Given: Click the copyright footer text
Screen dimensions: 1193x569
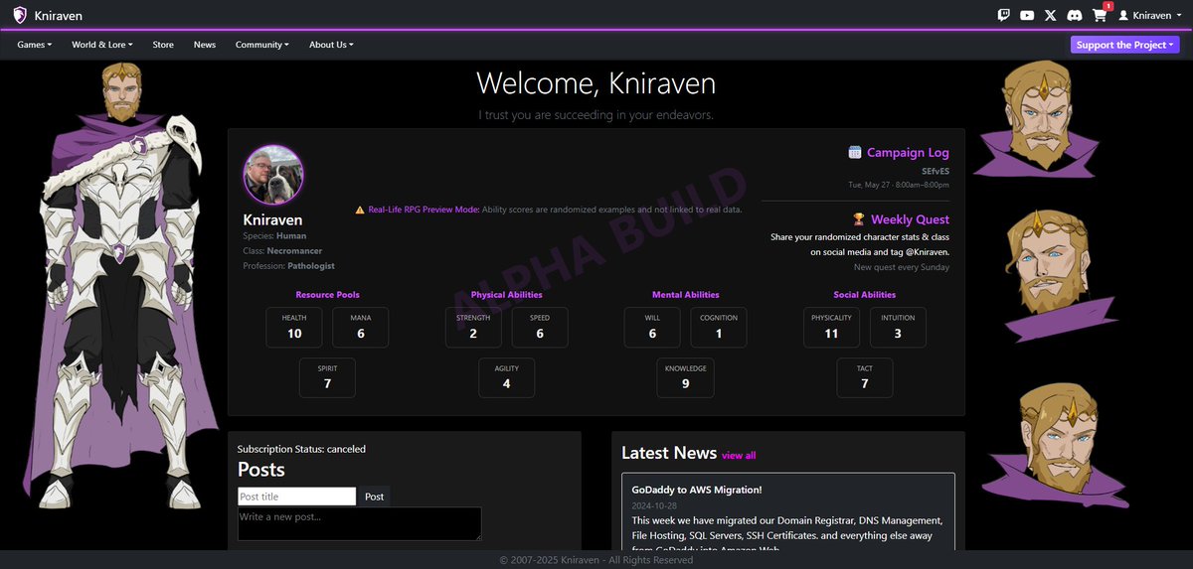Looking at the screenshot, I should (596, 560).
